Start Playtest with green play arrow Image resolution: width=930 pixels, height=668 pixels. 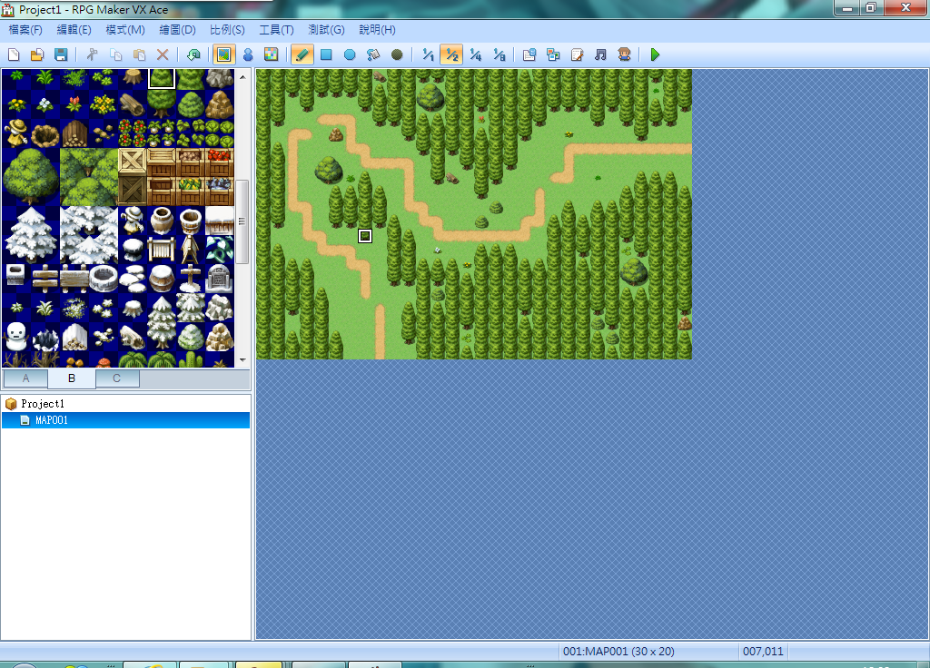click(x=655, y=55)
